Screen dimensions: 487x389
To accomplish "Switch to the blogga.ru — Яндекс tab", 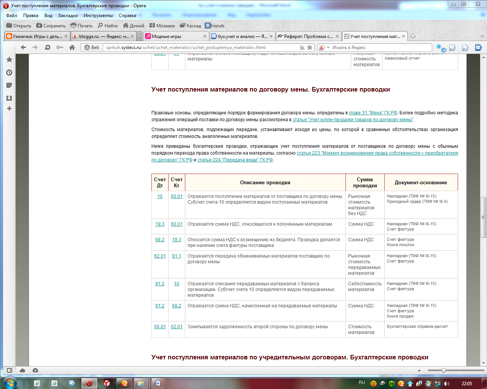I will [x=103, y=36].
